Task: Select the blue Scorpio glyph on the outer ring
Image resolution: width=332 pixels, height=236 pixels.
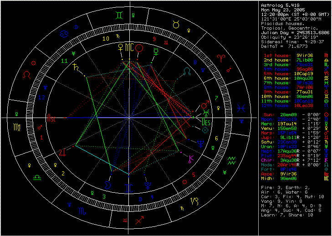Action: click(x=82, y=211)
